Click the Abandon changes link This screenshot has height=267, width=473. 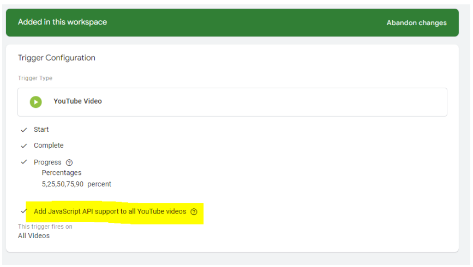(416, 23)
